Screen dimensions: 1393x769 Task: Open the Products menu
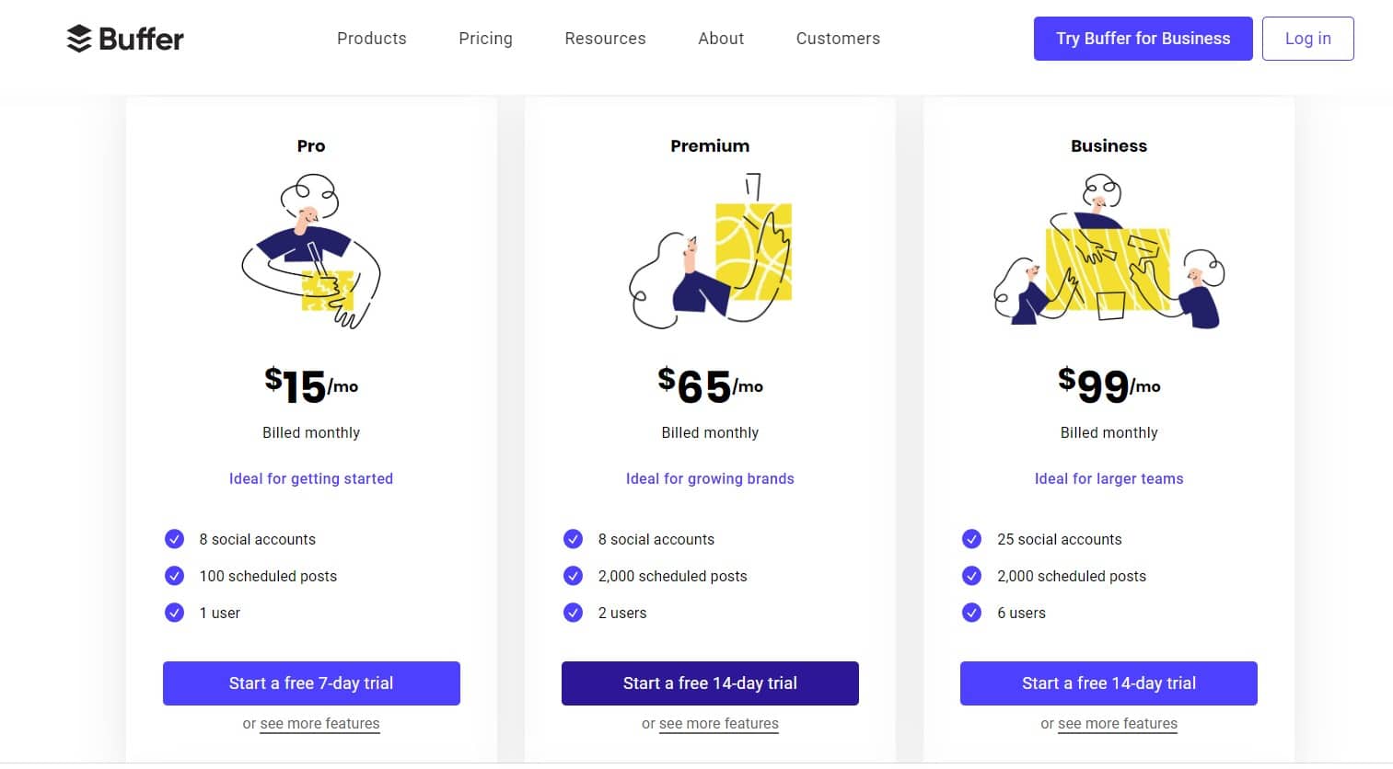pyautogui.click(x=371, y=39)
